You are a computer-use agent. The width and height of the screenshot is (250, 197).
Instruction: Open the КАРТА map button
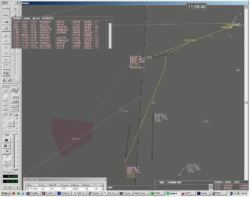(x=6, y=9)
